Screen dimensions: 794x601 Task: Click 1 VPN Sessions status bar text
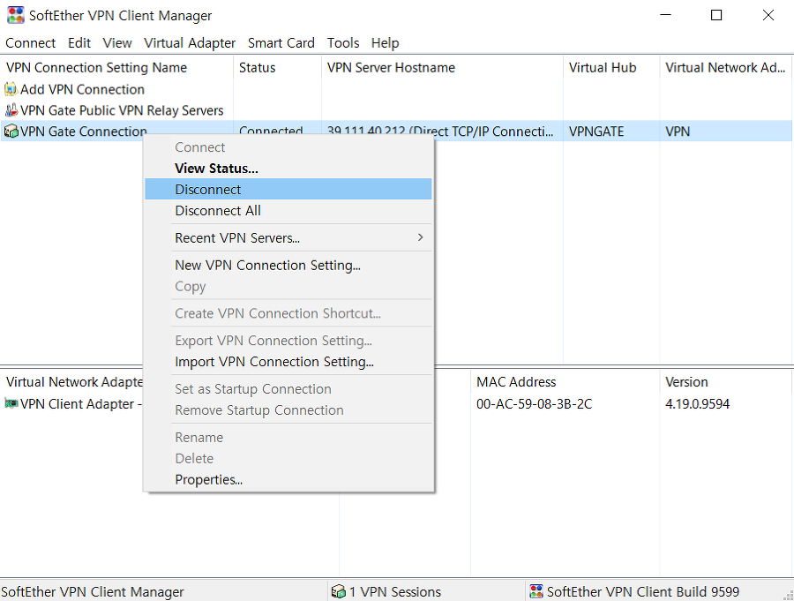click(x=395, y=591)
